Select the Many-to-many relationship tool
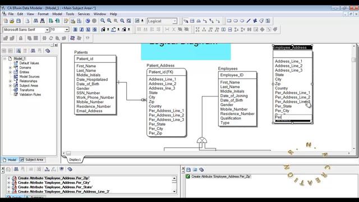 [211, 21]
